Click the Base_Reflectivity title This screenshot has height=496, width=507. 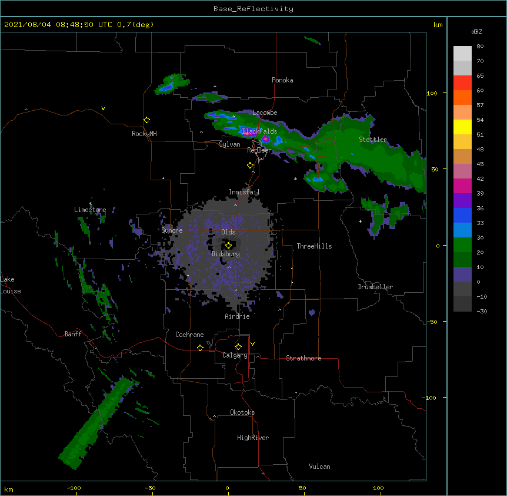[x=253, y=9]
